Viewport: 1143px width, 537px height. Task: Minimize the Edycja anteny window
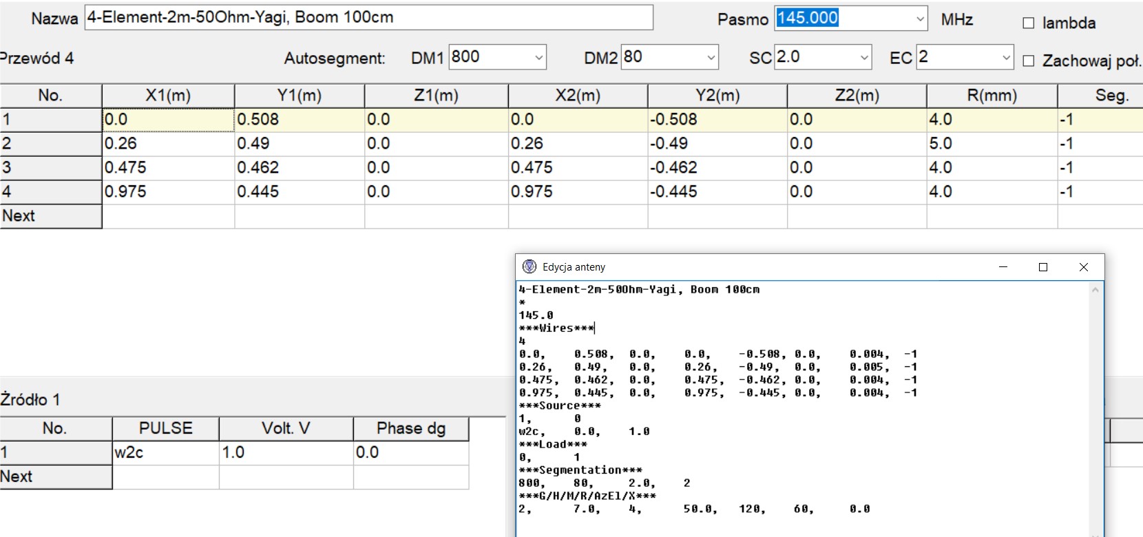pos(1003,267)
